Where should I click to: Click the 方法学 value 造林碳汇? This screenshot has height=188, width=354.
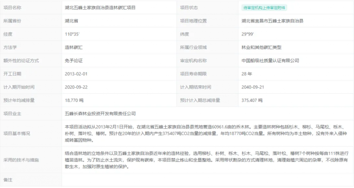74,47
